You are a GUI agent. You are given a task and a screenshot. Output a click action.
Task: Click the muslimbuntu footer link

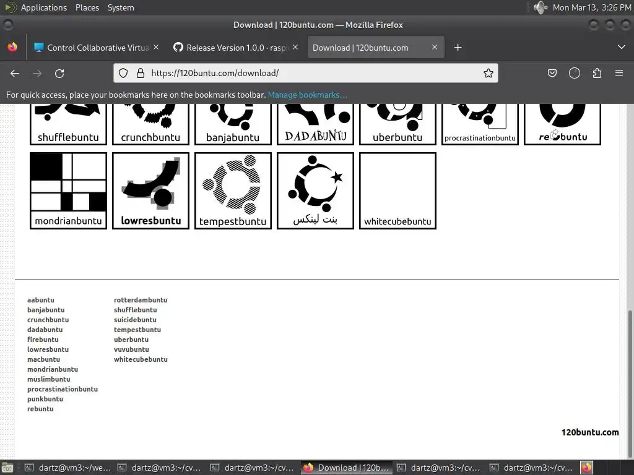coord(48,379)
